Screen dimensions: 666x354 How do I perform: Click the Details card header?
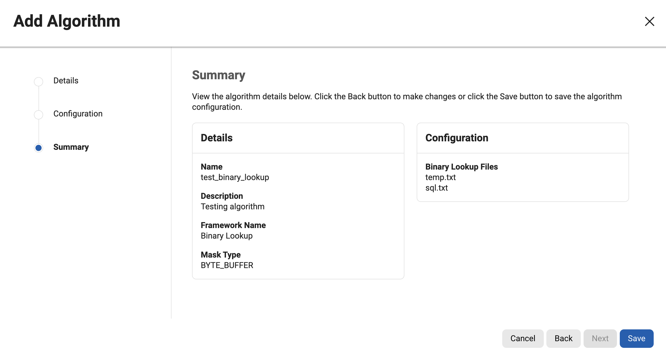(216, 138)
